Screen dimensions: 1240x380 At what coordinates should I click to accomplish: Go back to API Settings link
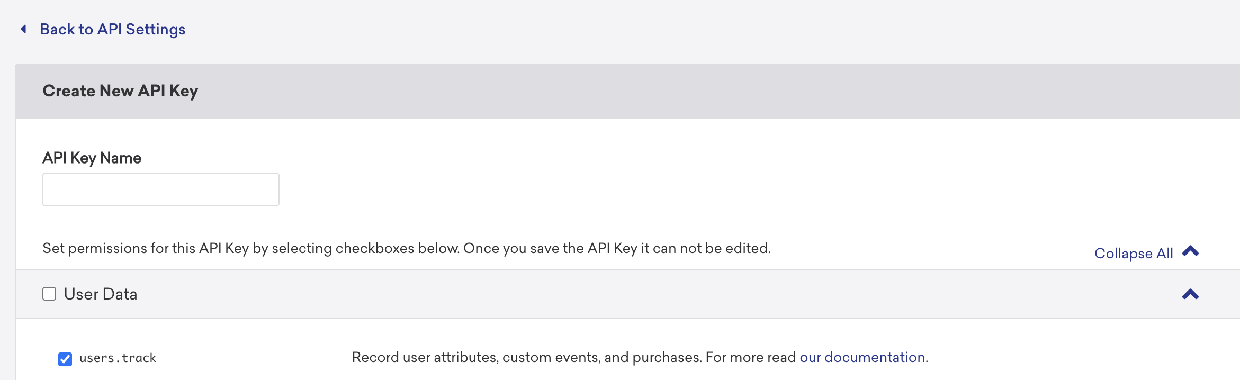tap(112, 29)
